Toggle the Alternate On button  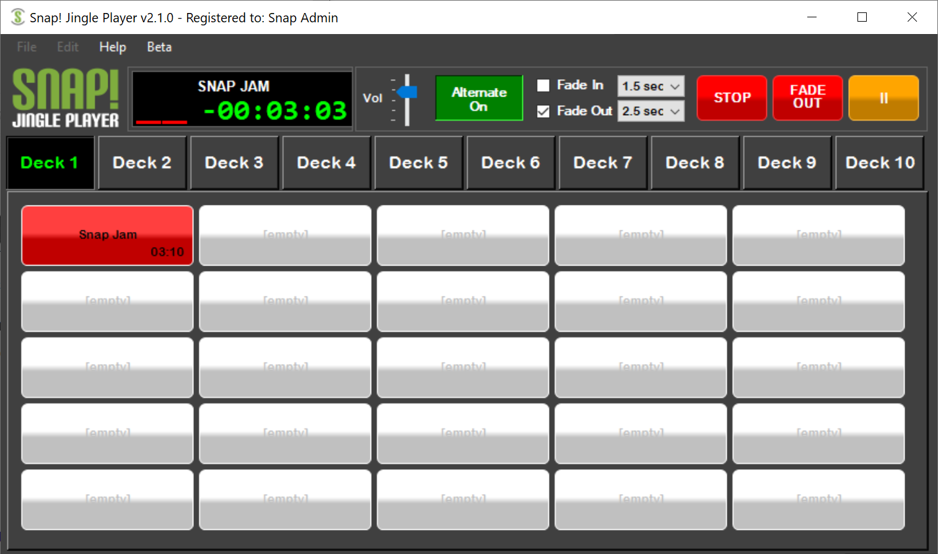(479, 98)
